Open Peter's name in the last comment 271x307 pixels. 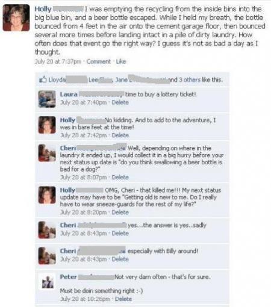pyautogui.click(x=68, y=277)
